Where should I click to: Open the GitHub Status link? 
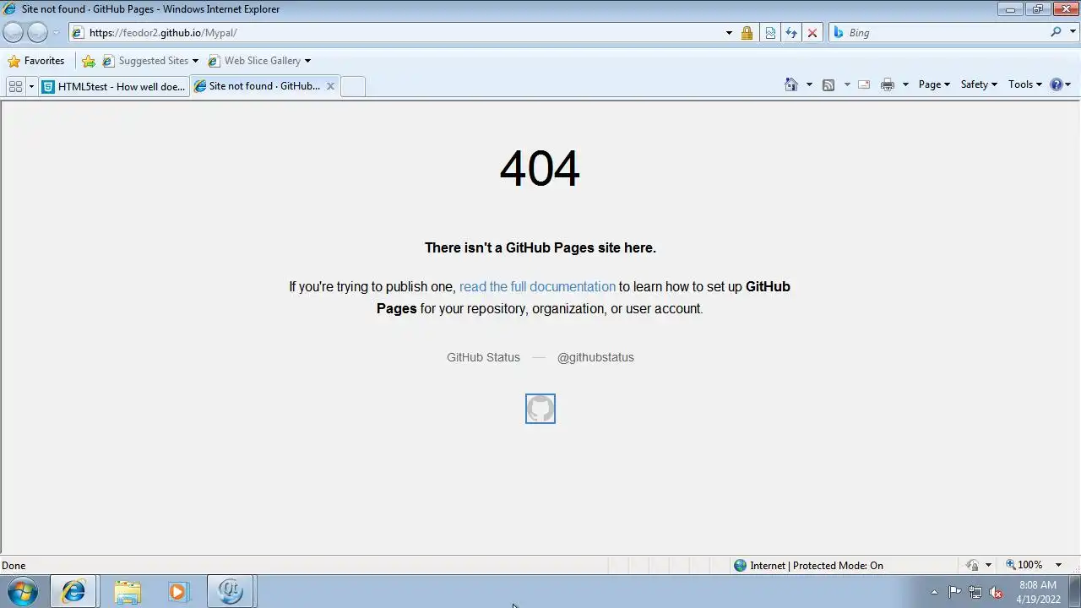pos(483,357)
